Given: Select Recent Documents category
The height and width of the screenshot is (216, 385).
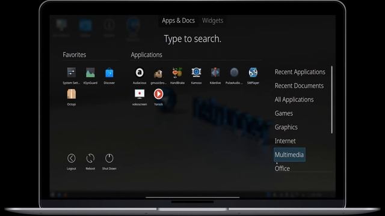Looking at the screenshot, I should point(299,86).
